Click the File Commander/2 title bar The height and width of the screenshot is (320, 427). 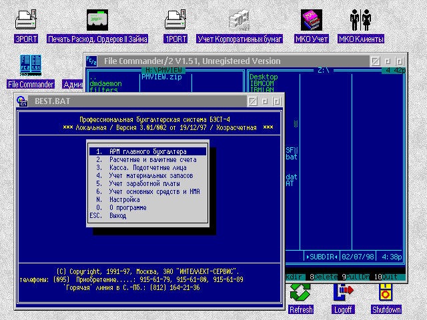[x=233, y=61]
